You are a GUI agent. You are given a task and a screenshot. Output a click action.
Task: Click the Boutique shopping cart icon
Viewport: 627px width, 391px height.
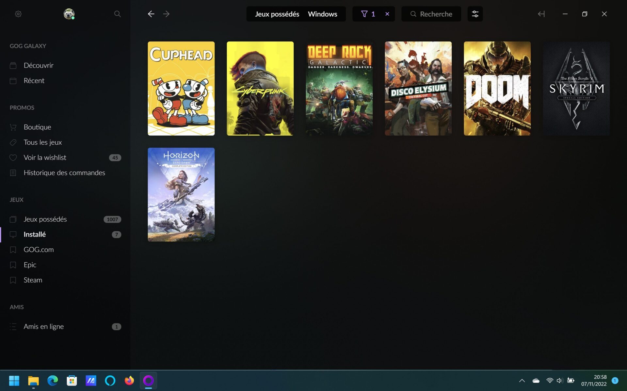click(x=13, y=127)
